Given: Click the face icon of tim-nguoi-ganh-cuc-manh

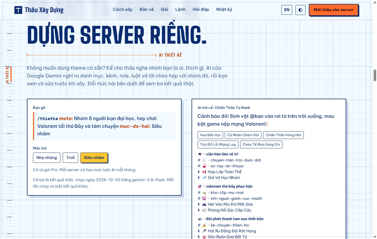Looking at the screenshot, I should tap(204, 198).
